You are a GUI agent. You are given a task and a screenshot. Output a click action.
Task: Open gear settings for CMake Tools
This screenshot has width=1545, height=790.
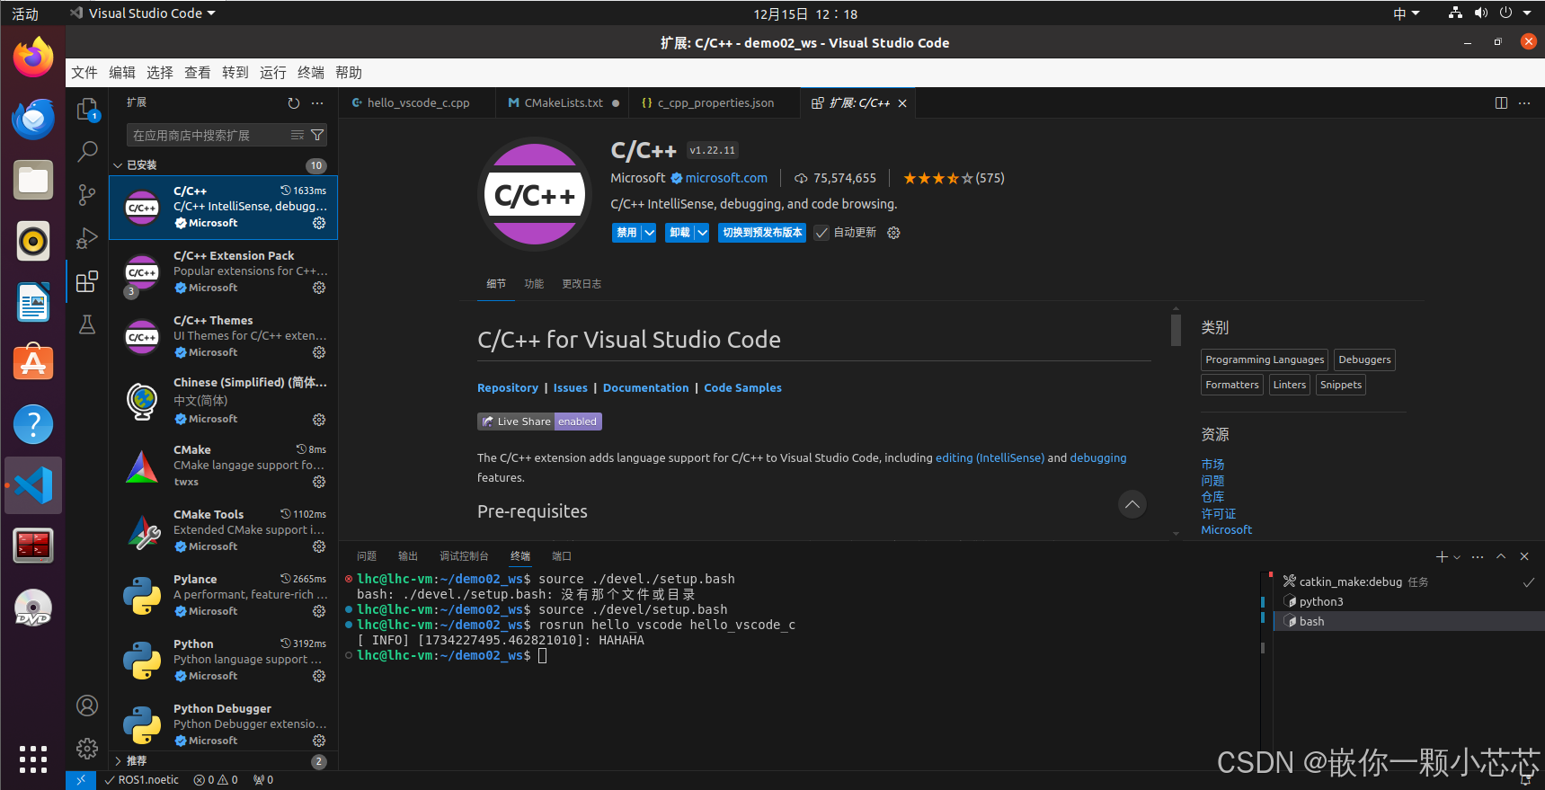click(319, 546)
